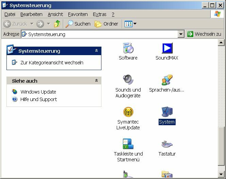Open the Tastatur keyboard icon
Screen dimensions: 226x179
(x=167, y=144)
